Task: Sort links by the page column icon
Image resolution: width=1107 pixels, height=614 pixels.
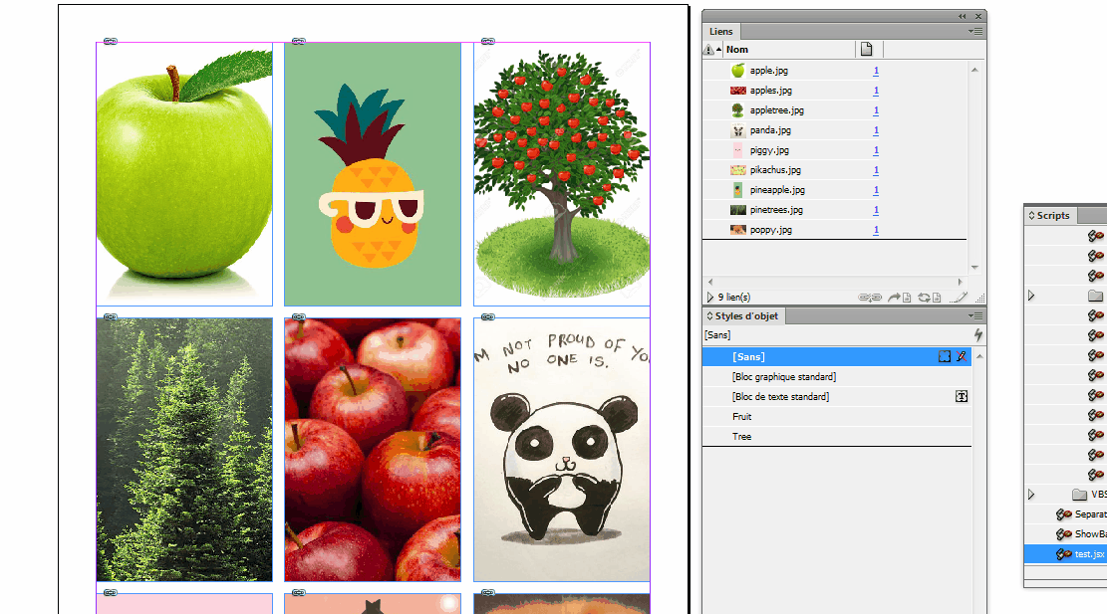Action: (x=866, y=50)
